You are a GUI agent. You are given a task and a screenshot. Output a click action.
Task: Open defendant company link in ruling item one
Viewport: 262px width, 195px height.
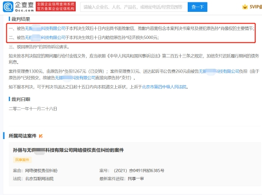pyautogui.click(x=45, y=28)
